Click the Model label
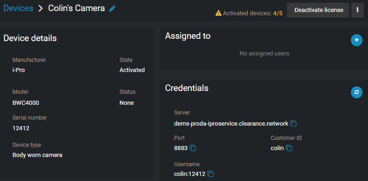 (x=20, y=92)
